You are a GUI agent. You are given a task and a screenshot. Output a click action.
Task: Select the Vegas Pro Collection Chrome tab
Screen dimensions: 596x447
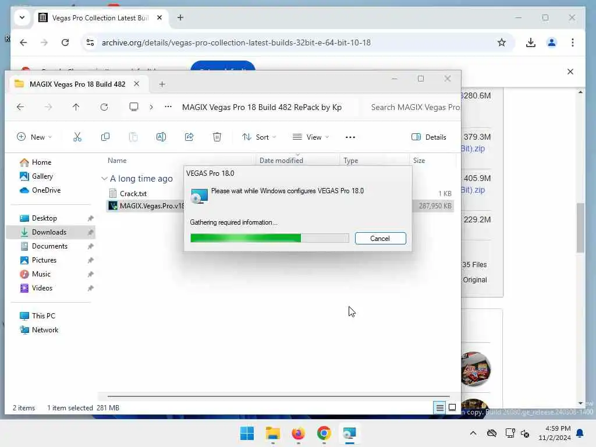(x=101, y=18)
